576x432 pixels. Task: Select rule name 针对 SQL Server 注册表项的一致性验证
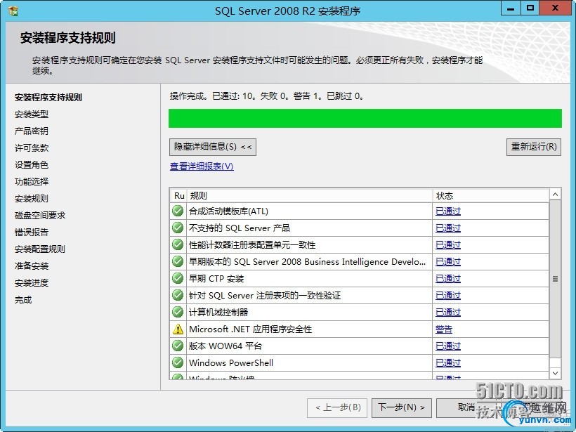265,296
